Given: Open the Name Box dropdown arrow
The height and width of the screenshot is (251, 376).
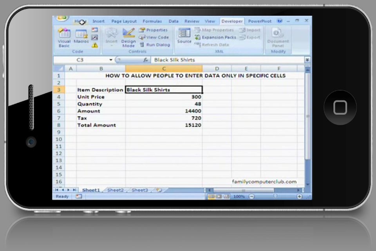Looking at the screenshot, I should coord(111,60).
